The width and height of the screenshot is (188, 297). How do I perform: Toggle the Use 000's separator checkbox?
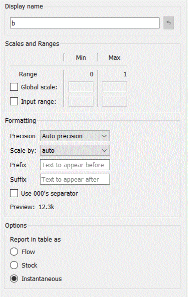(x=14, y=193)
